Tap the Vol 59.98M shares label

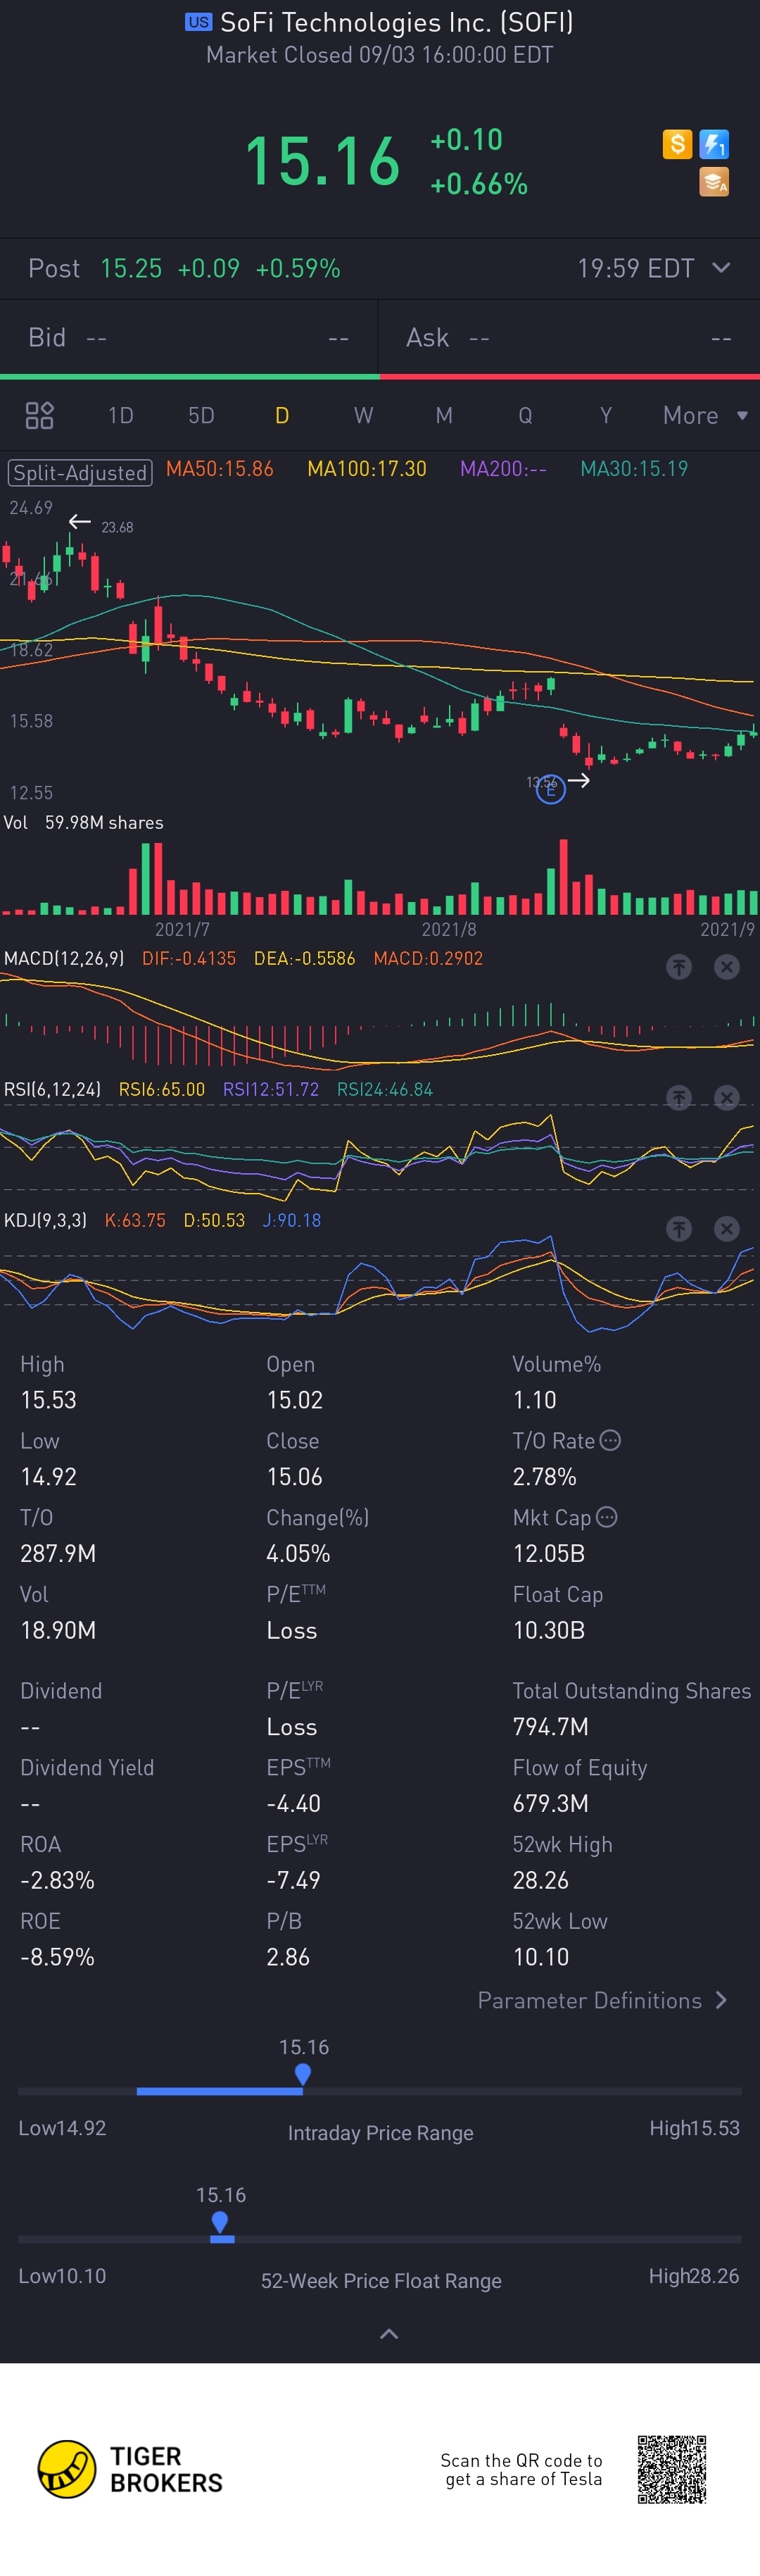coord(84,822)
